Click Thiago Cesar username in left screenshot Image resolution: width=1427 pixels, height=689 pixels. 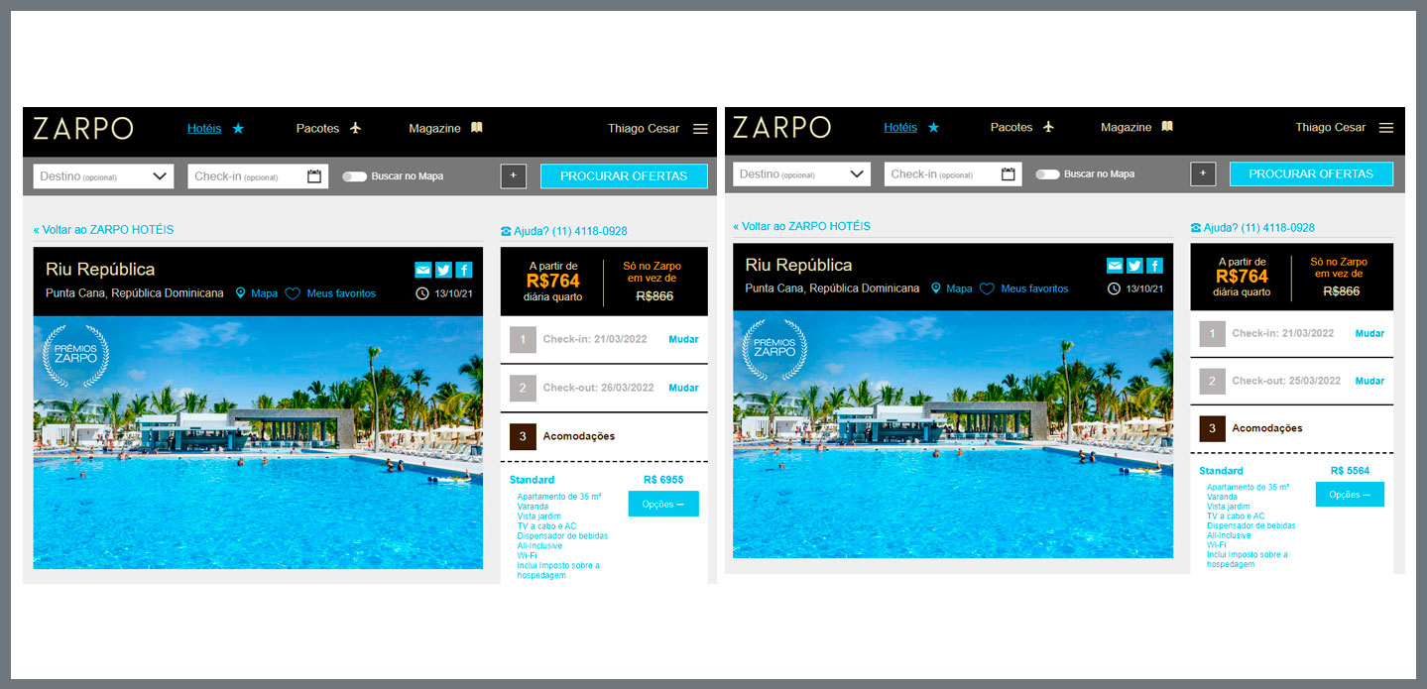[x=644, y=129]
